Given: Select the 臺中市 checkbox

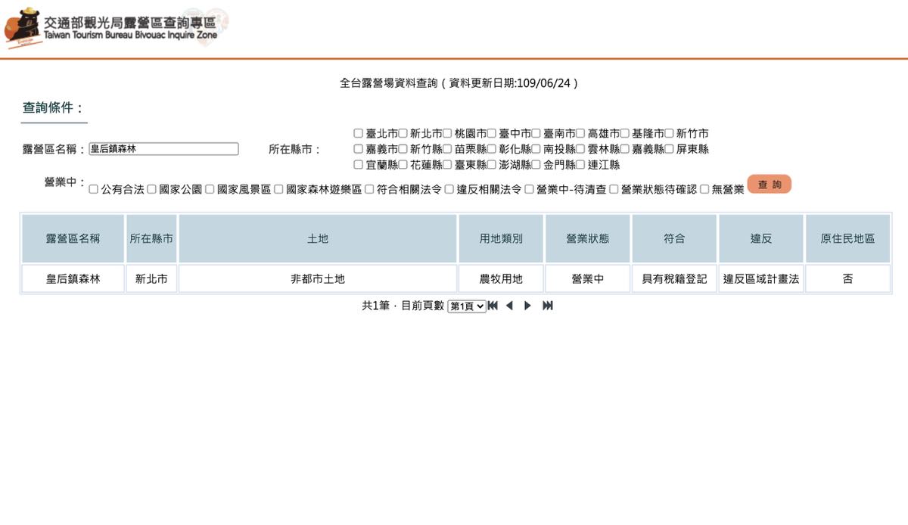Looking at the screenshot, I should click(492, 133).
